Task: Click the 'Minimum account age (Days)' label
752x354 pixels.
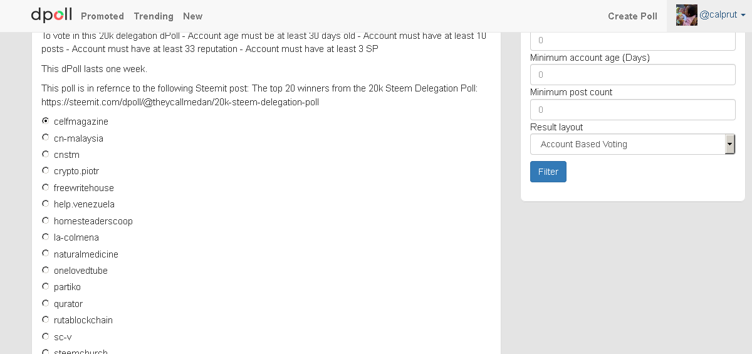Action: pyautogui.click(x=590, y=58)
